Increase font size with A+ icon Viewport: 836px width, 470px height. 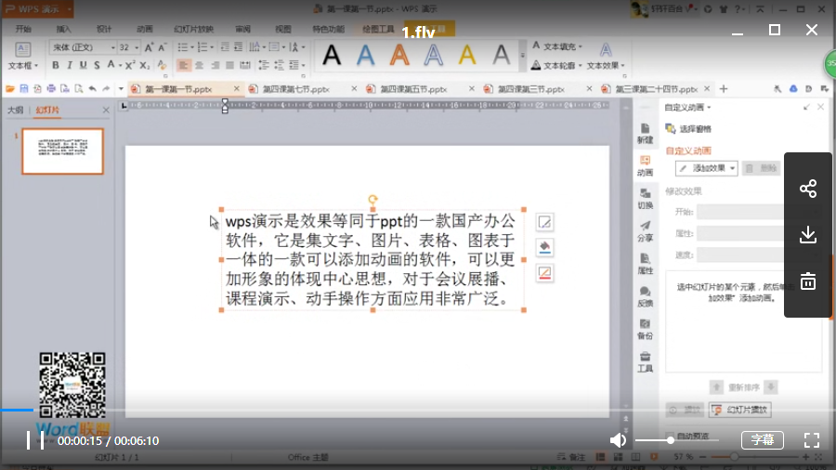click(x=150, y=47)
